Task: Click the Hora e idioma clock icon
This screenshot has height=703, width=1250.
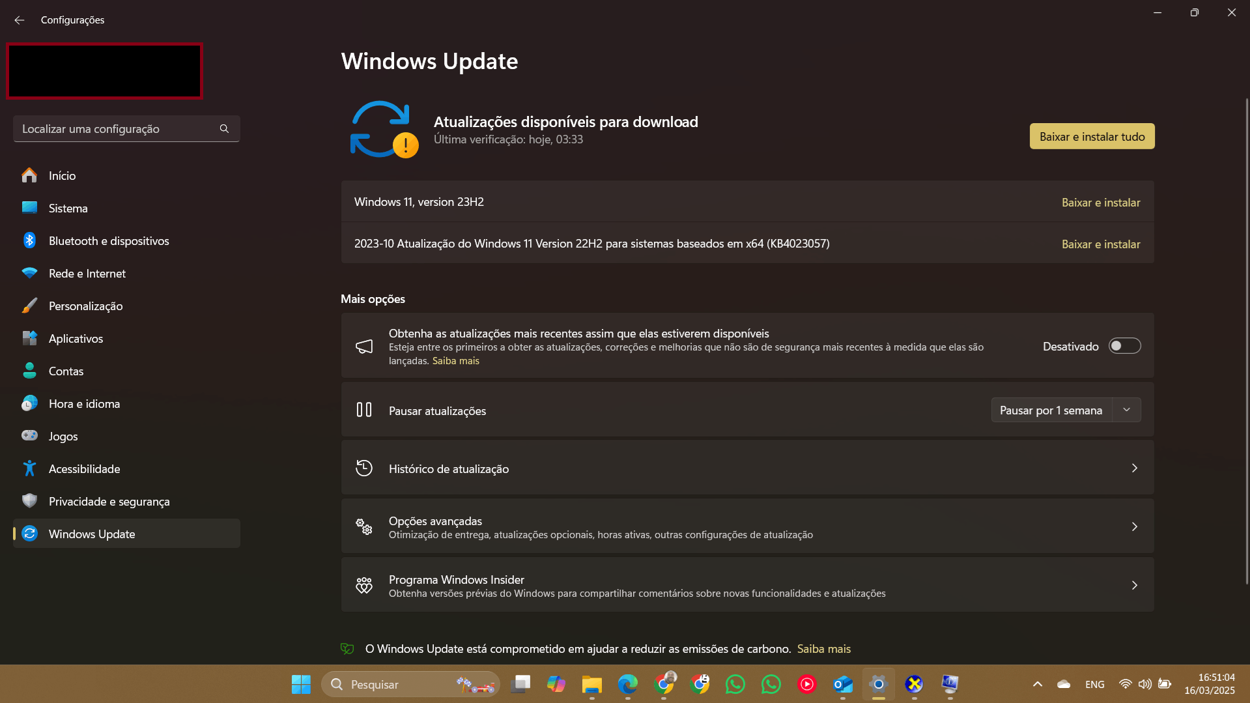Action: coord(29,403)
